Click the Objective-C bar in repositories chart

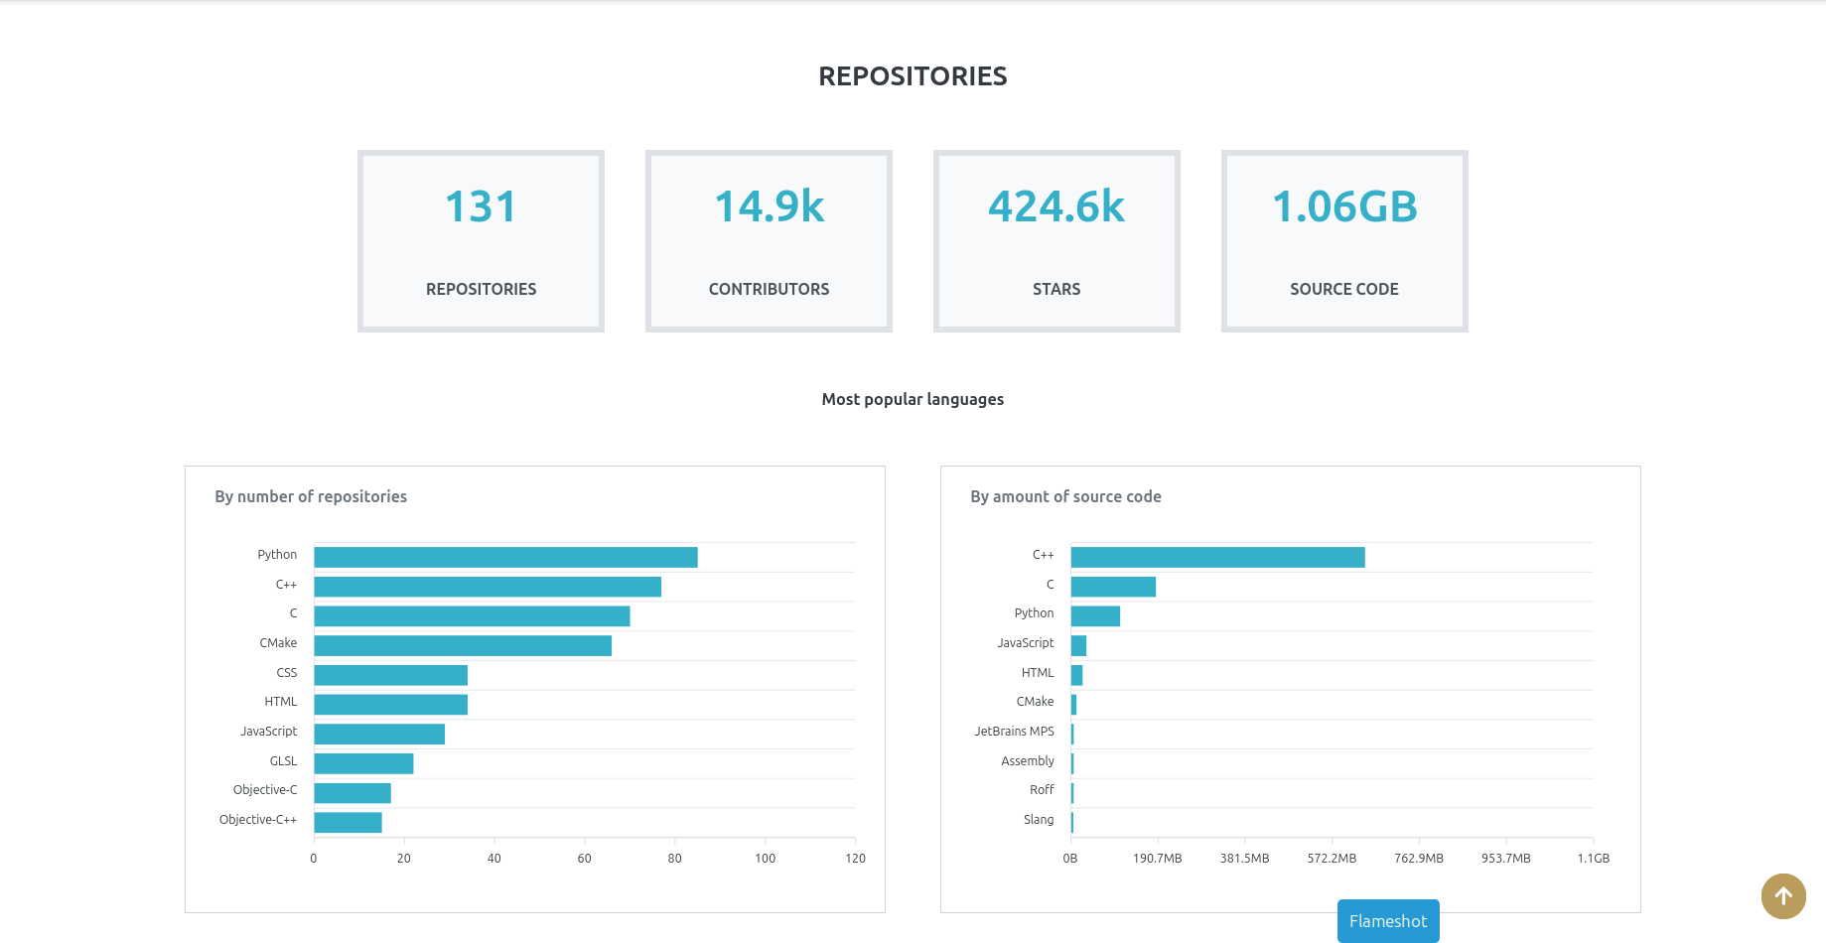[x=352, y=793]
